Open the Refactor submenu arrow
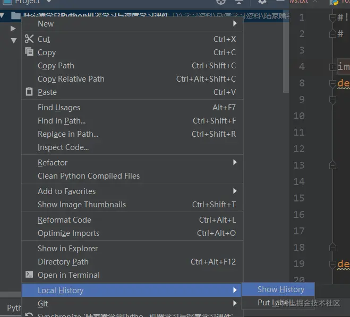Image resolution: width=350 pixels, height=317 pixels. [235, 162]
